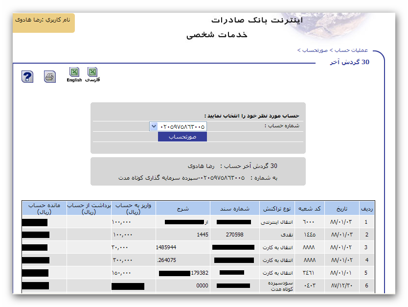Click transaction type نقدی in row 2
This screenshot has height=307, width=408.
[287, 235]
